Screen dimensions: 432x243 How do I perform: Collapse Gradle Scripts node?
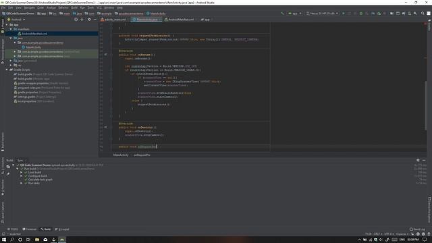pos(7,70)
